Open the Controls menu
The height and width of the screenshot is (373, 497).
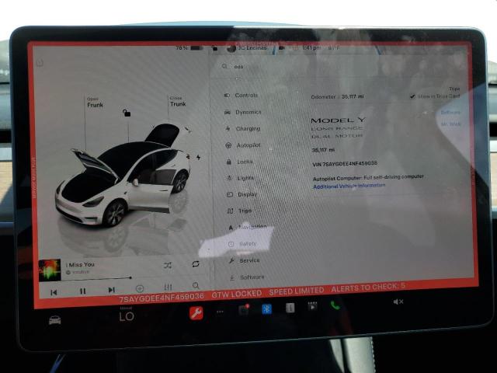[x=241, y=95]
